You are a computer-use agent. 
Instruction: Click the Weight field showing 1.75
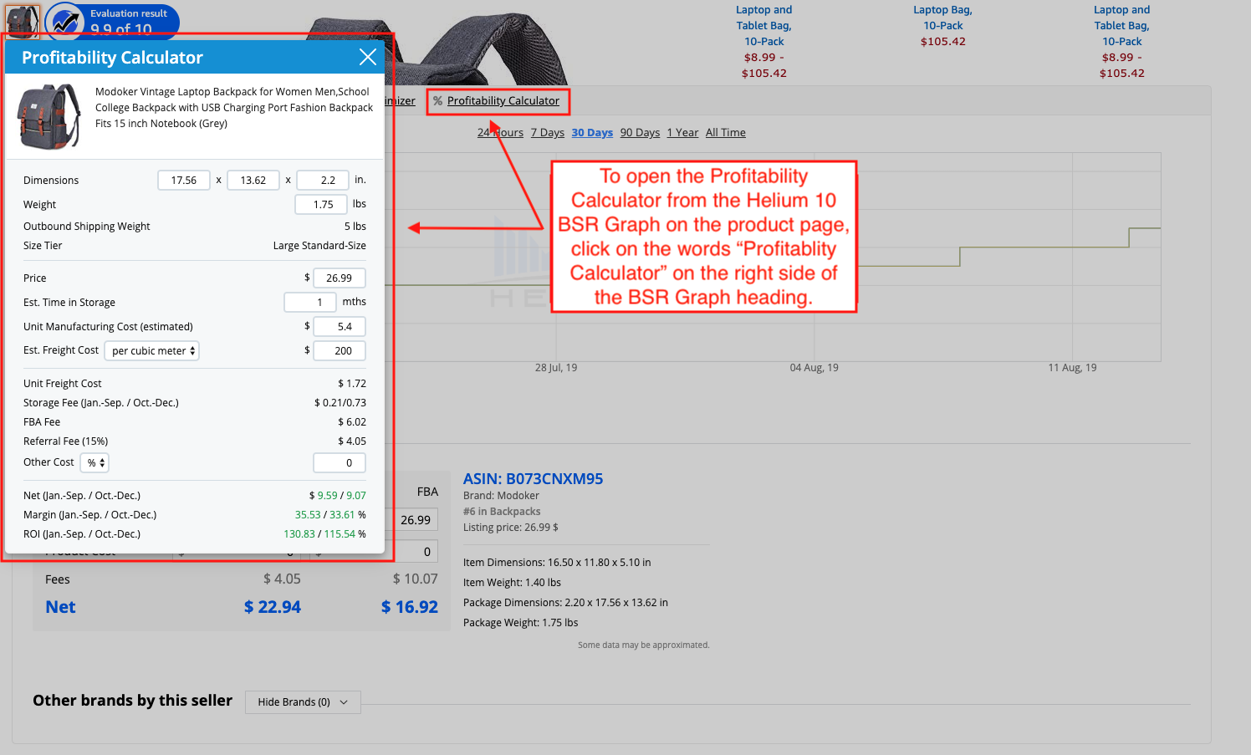point(320,204)
